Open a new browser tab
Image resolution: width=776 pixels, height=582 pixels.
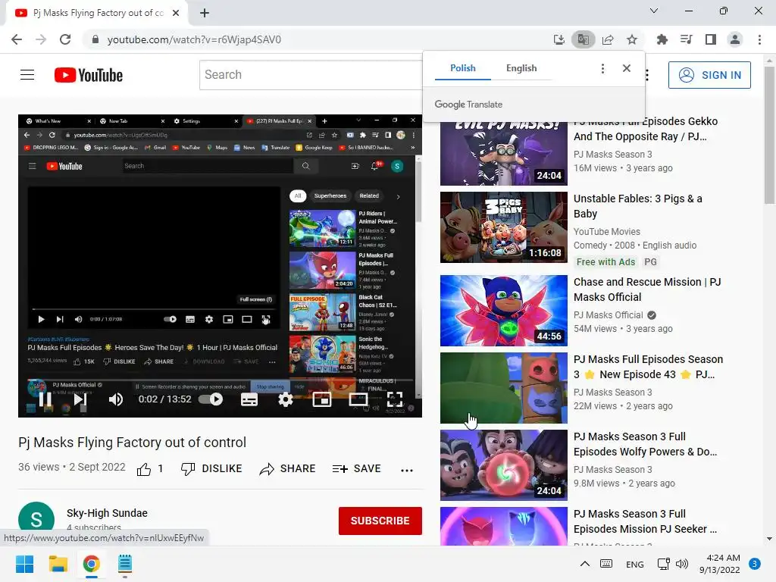(205, 13)
